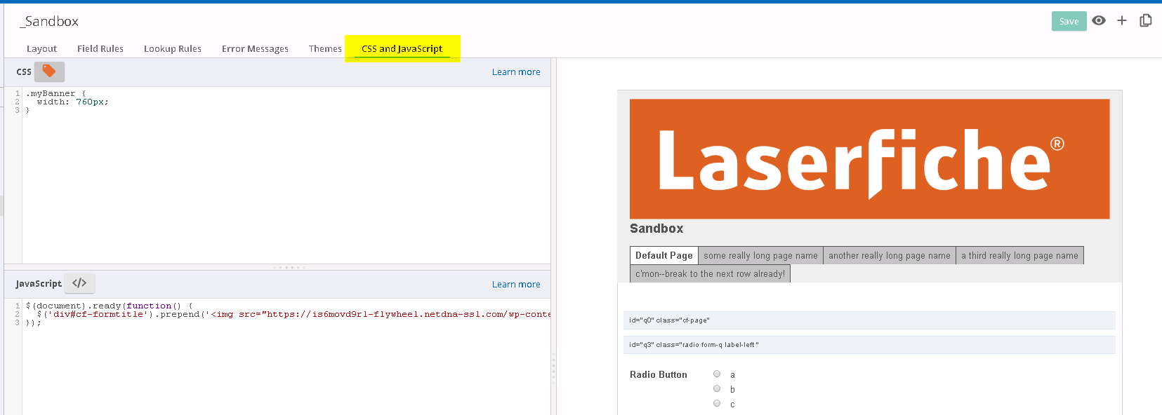Click the '$(document).ready(function() {' line
The height and width of the screenshot is (415, 1162).
coord(109,306)
